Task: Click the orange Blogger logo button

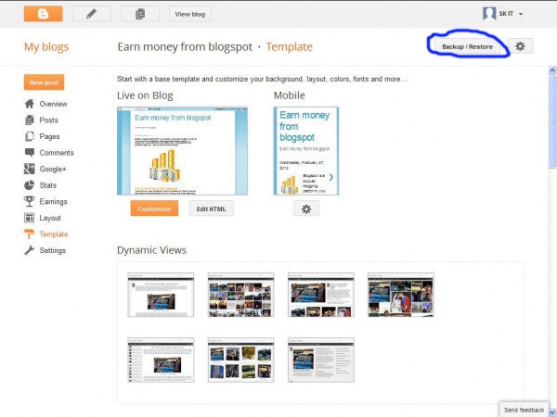Action: click(x=44, y=14)
